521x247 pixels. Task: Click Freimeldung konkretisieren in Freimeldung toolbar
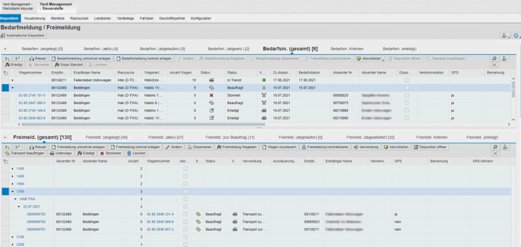(325, 147)
